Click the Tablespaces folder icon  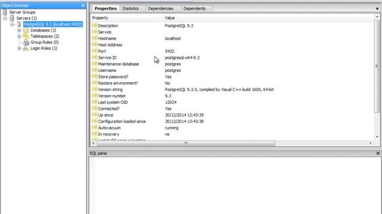(x=26, y=36)
